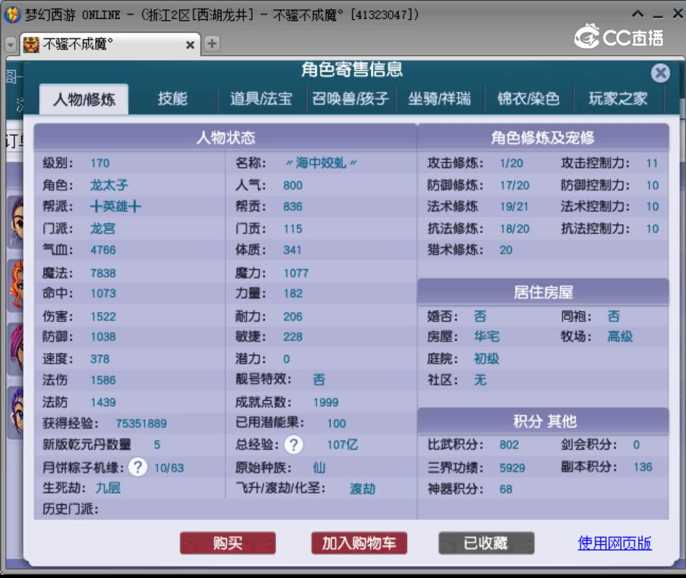The height and width of the screenshot is (578, 686).
Task: Click the 月饼粽子机缘 value 10/63
Action: tap(169, 468)
